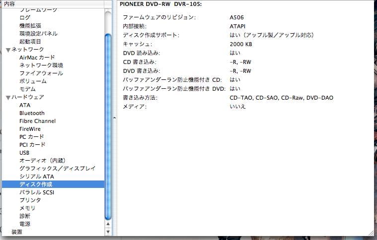Click the ファームウェアのリビジョン label
The image size is (377, 240).
(159, 17)
